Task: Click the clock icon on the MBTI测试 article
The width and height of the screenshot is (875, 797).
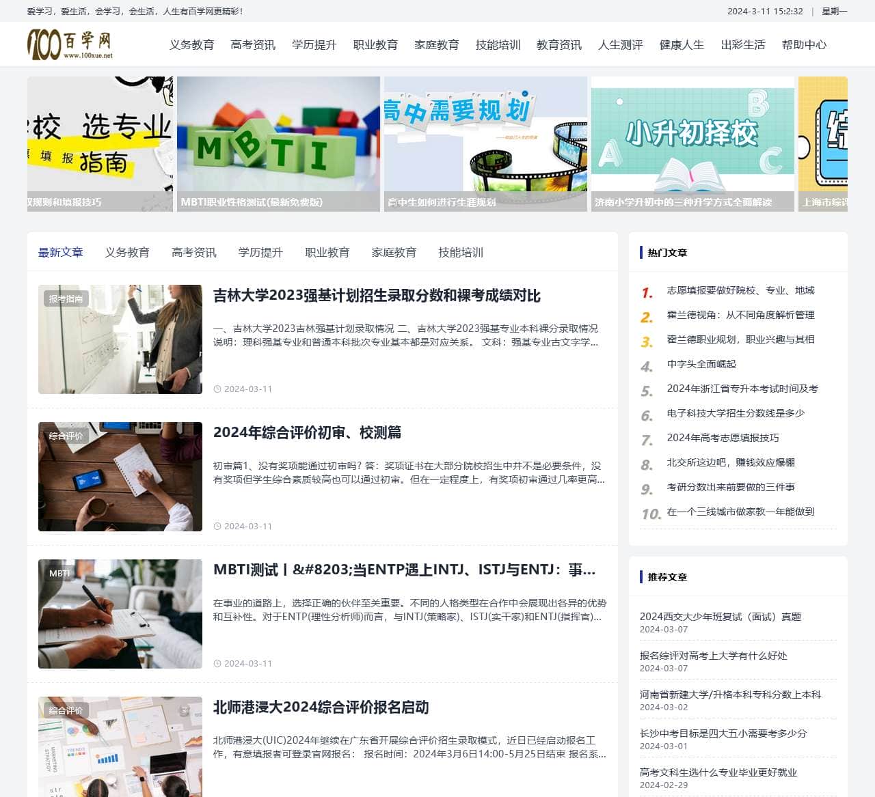Action: [218, 663]
